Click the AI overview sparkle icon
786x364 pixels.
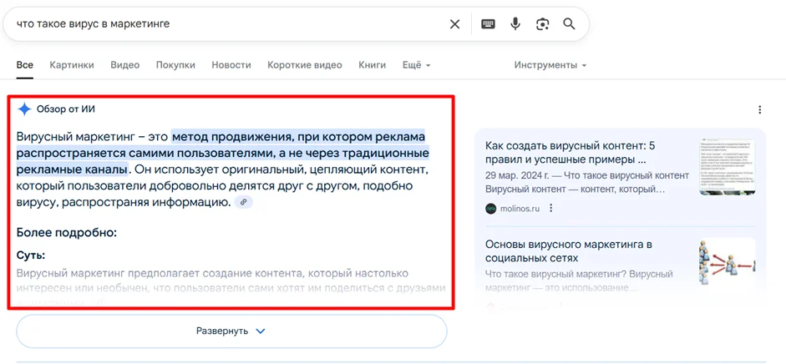click(24, 109)
